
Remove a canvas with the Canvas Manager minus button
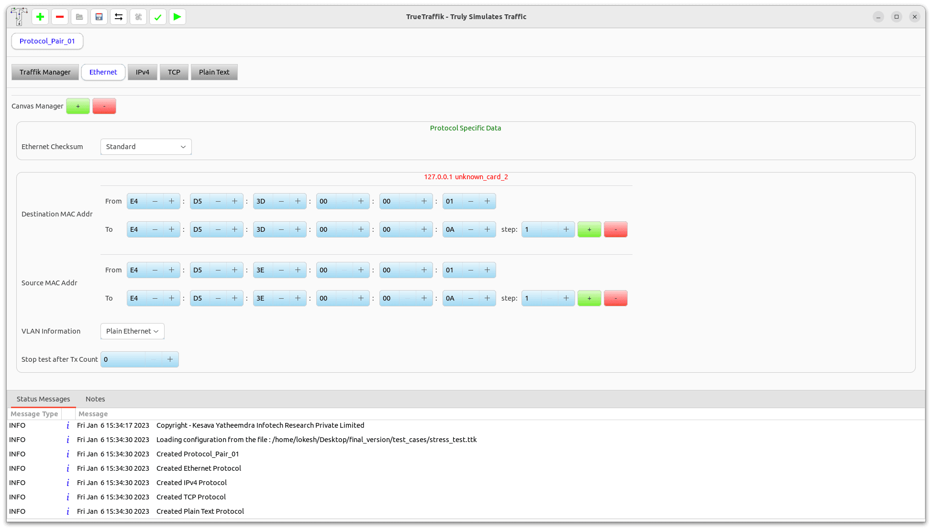click(104, 106)
